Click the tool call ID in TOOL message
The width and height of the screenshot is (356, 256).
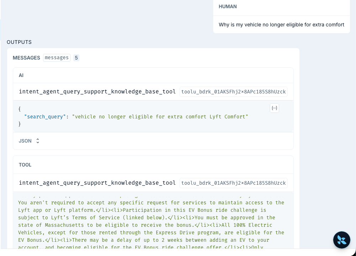234,183
